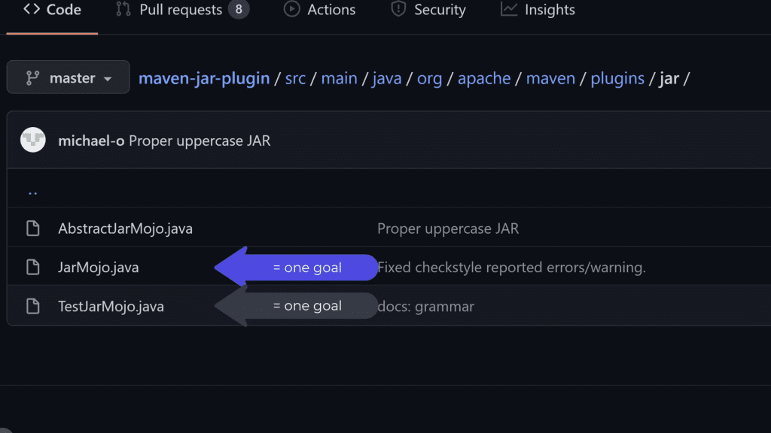Screen dimensions: 771x433
Task: Click the pull requests count badge
Action: point(239,11)
